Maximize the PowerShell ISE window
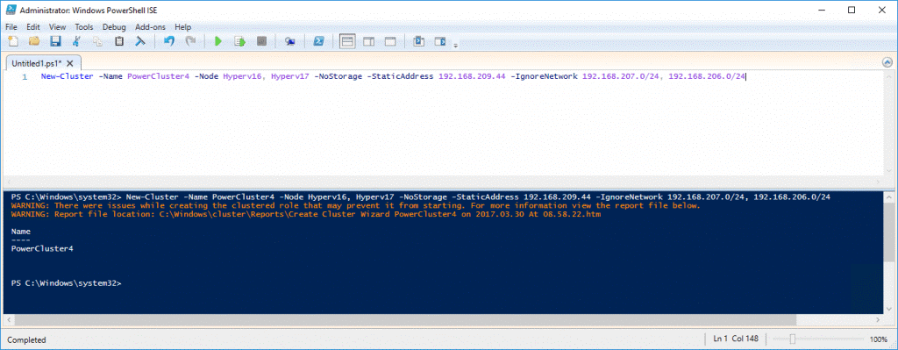 point(851,10)
